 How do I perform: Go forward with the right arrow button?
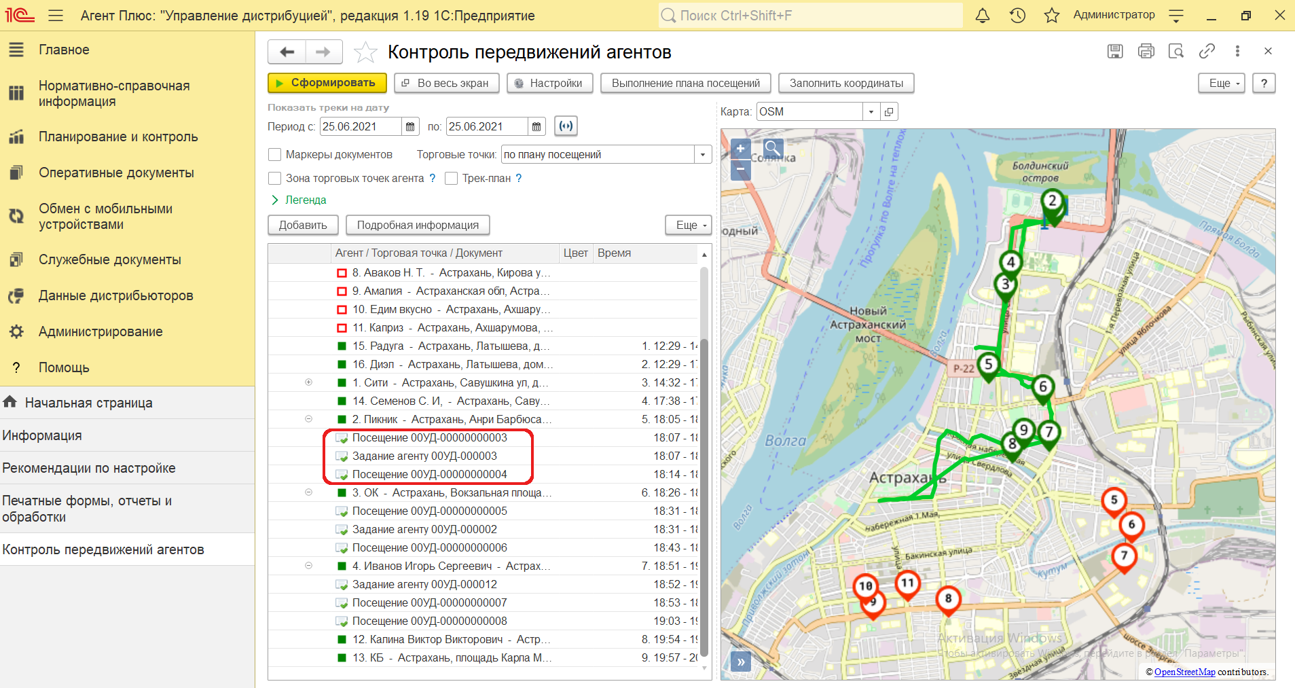[323, 52]
